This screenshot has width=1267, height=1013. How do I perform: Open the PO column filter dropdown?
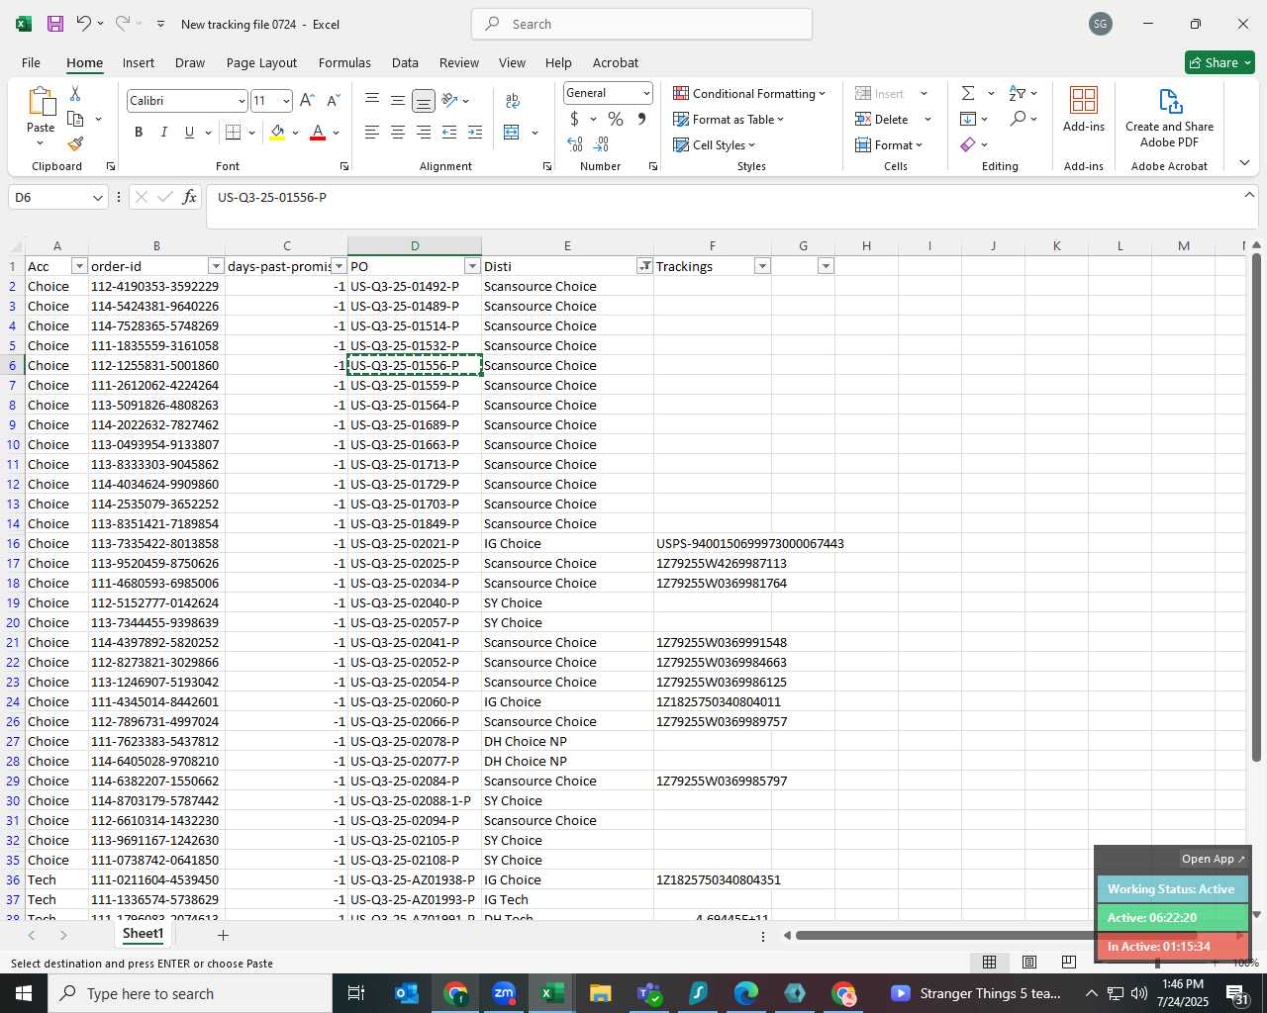[x=472, y=266]
